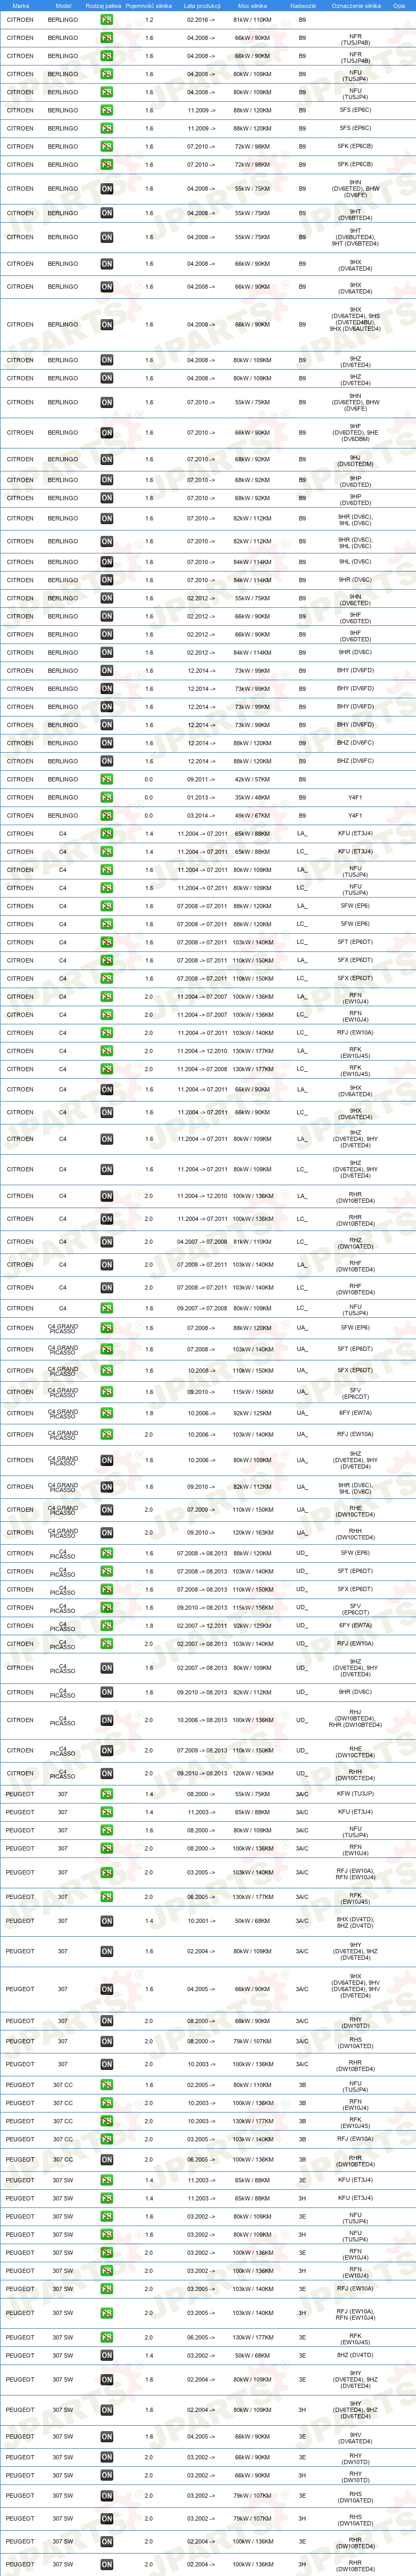Click the '03.2014 ->' production date cell

click(201, 816)
